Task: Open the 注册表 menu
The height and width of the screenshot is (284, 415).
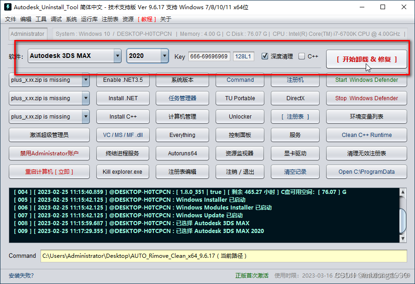Action: pyautogui.click(x=110, y=19)
